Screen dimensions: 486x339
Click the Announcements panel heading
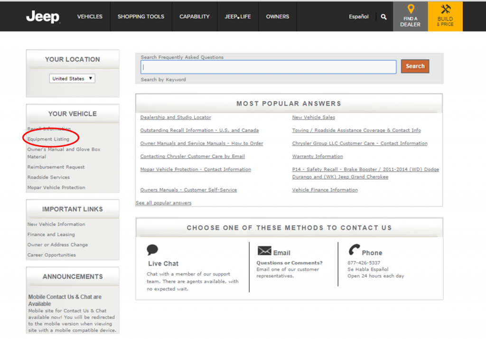point(73,277)
